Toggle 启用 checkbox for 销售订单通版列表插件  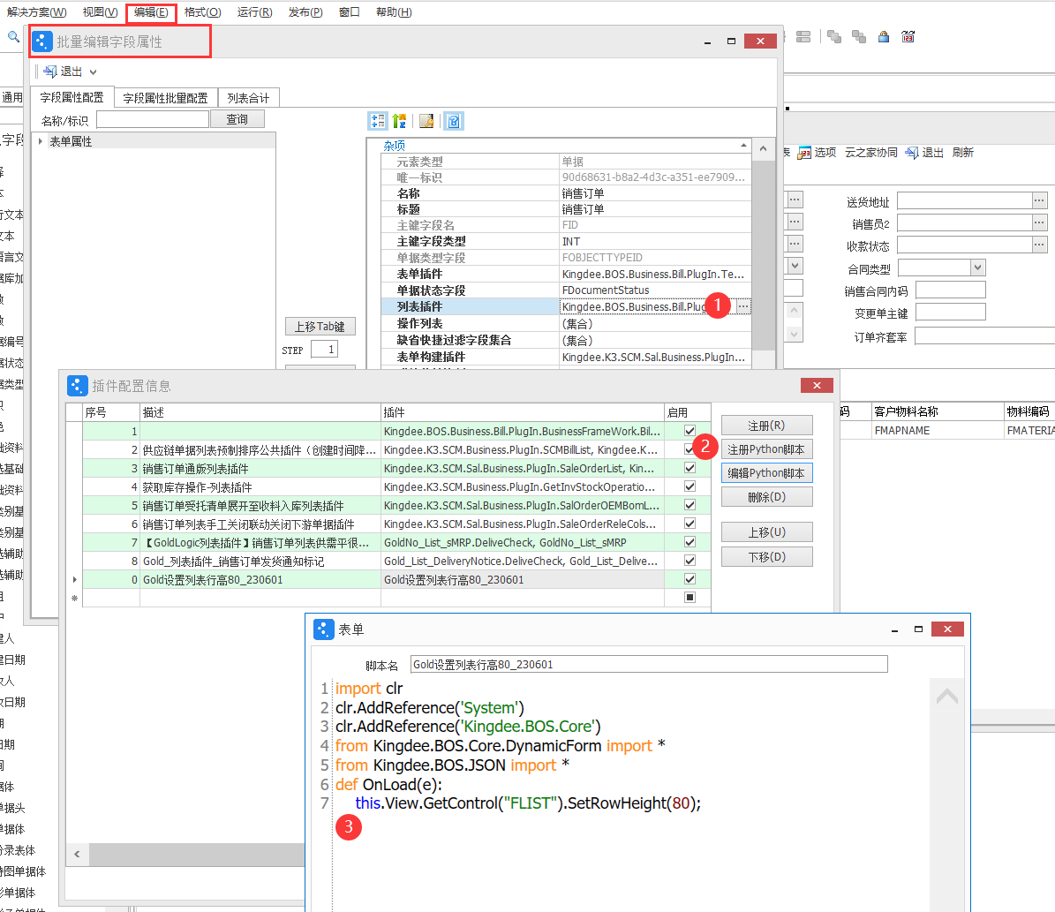pos(690,468)
